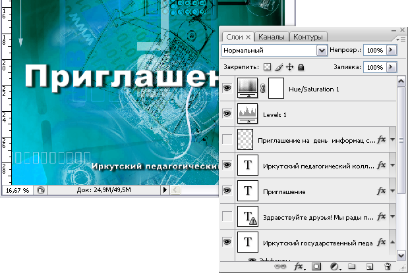This screenshot has width=408, height=273.
Task: Click the 16,67 % zoom field
Action: coord(16,189)
